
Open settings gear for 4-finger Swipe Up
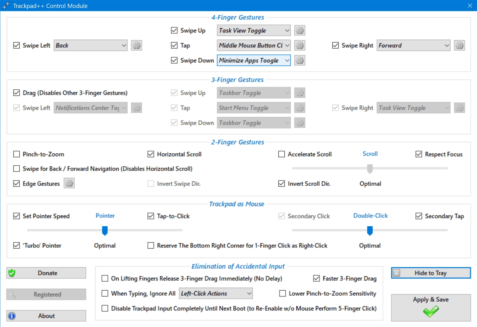pyautogui.click(x=300, y=31)
